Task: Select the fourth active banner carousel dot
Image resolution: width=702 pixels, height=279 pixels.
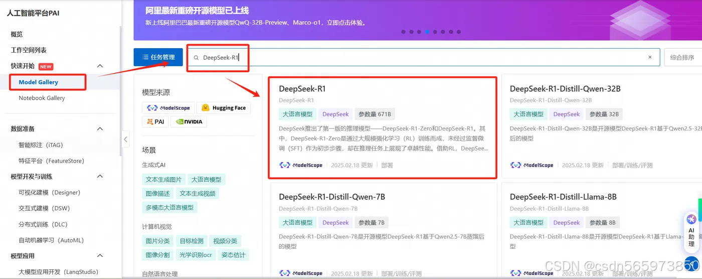Action: pyautogui.click(x=427, y=32)
